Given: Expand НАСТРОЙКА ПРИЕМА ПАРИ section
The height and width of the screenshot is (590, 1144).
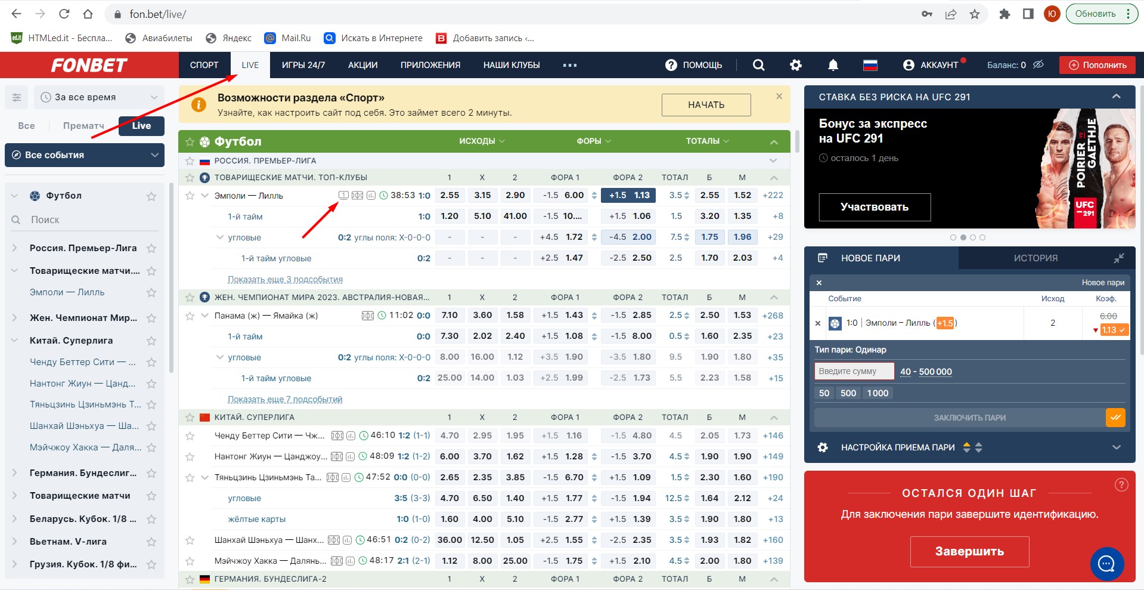Looking at the screenshot, I should click(x=1116, y=447).
